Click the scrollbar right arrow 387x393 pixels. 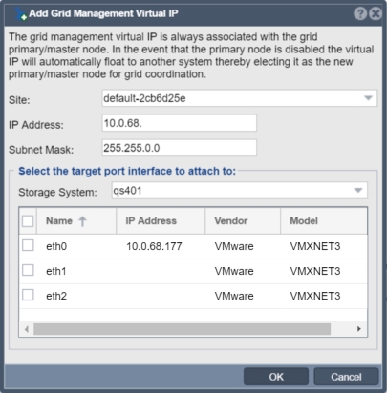tap(359, 329)
